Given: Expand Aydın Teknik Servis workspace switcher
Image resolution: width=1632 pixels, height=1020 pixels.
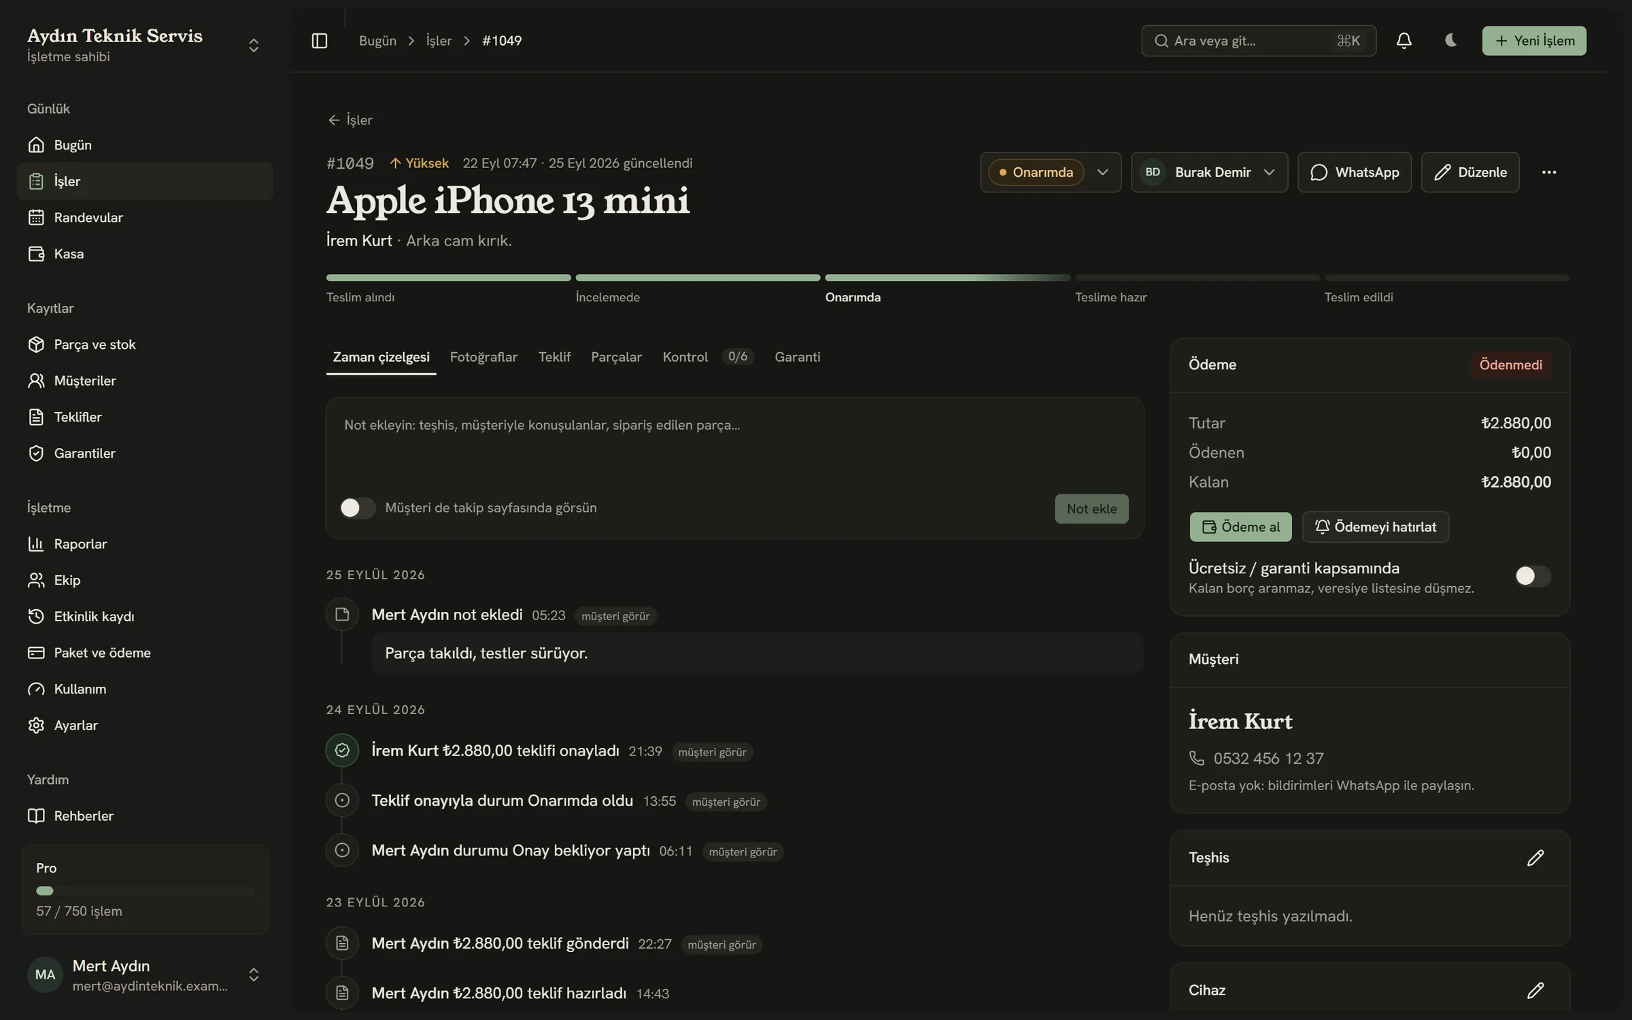Looking at the screenshot, I should click(x=145, y=45).
